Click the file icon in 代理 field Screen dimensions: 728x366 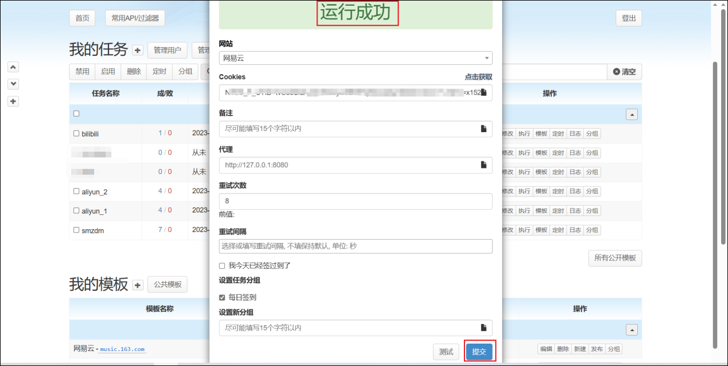click(483, 165)
